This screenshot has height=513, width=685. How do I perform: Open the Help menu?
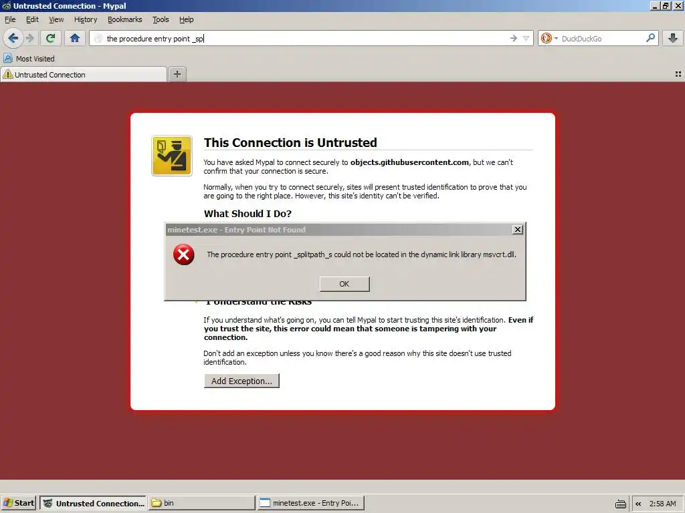click(x=187, y=19)
